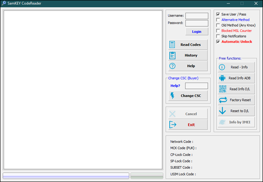263x182 pixels.
Task: Click the CSC code input field
Action: click(x=196, y=86)
